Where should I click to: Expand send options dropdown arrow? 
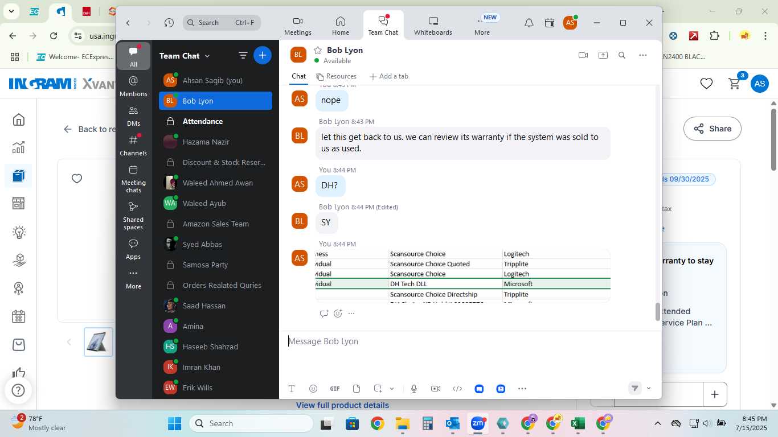649,389
